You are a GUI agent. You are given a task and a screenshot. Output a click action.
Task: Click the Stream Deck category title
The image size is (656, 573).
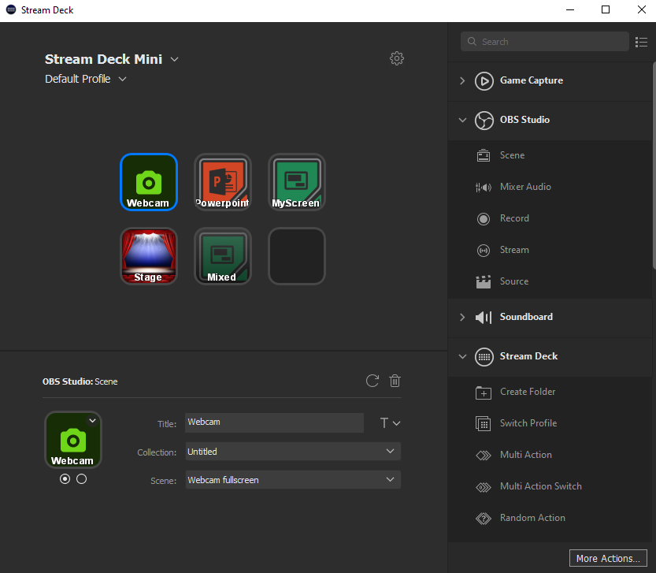[x=529, y=356]
